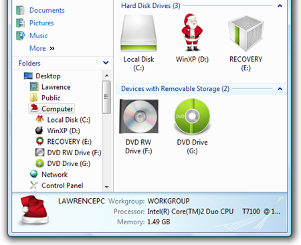Select WinXP (D:) in the tree
301x245 pixels.
(x=64, y=131)
